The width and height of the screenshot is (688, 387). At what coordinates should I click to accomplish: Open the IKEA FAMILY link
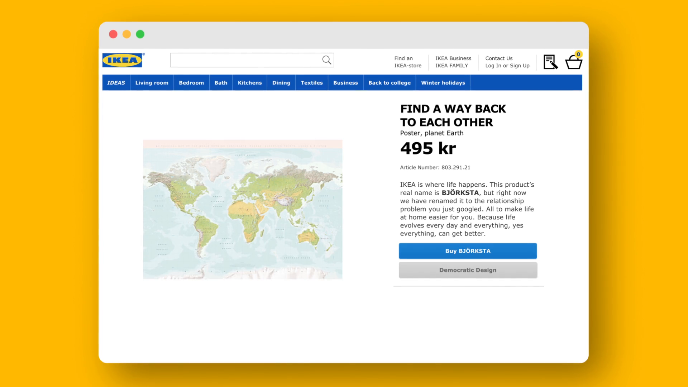[x=451, y=66]
